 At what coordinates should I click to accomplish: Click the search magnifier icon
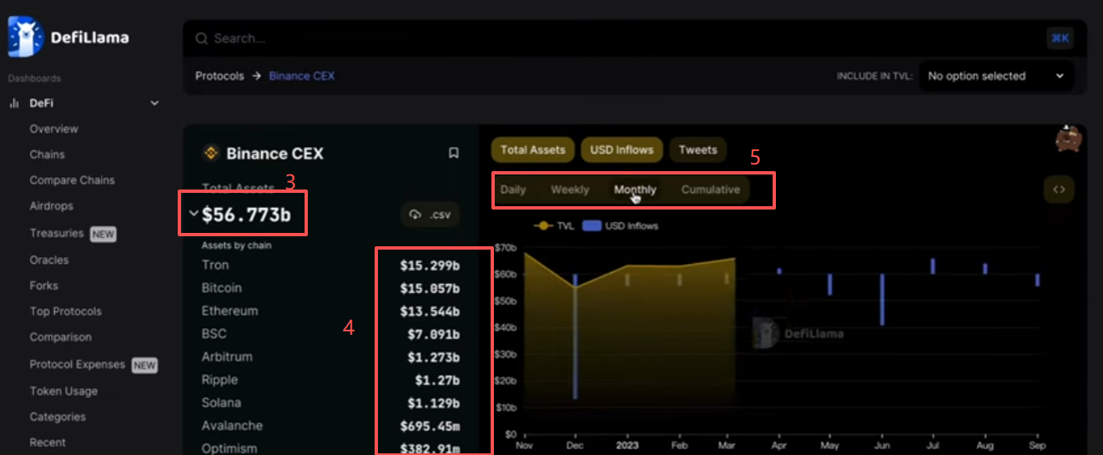click(201, 38)
